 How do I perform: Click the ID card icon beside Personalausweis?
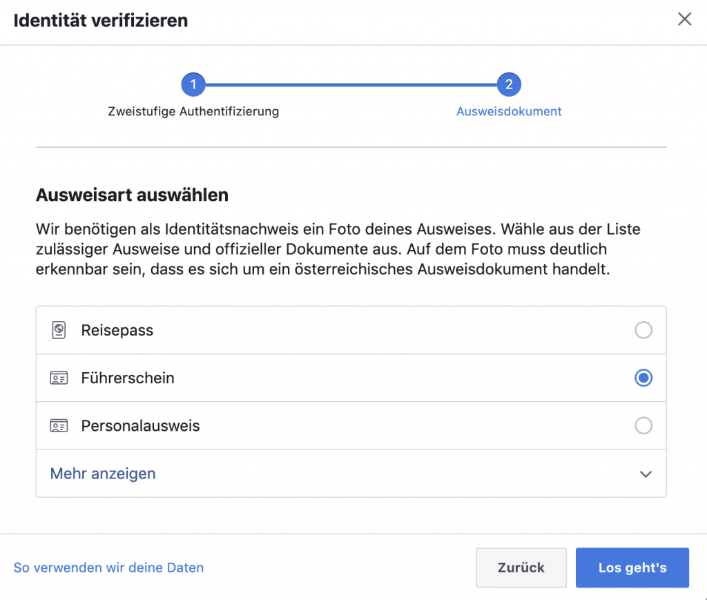59,426
